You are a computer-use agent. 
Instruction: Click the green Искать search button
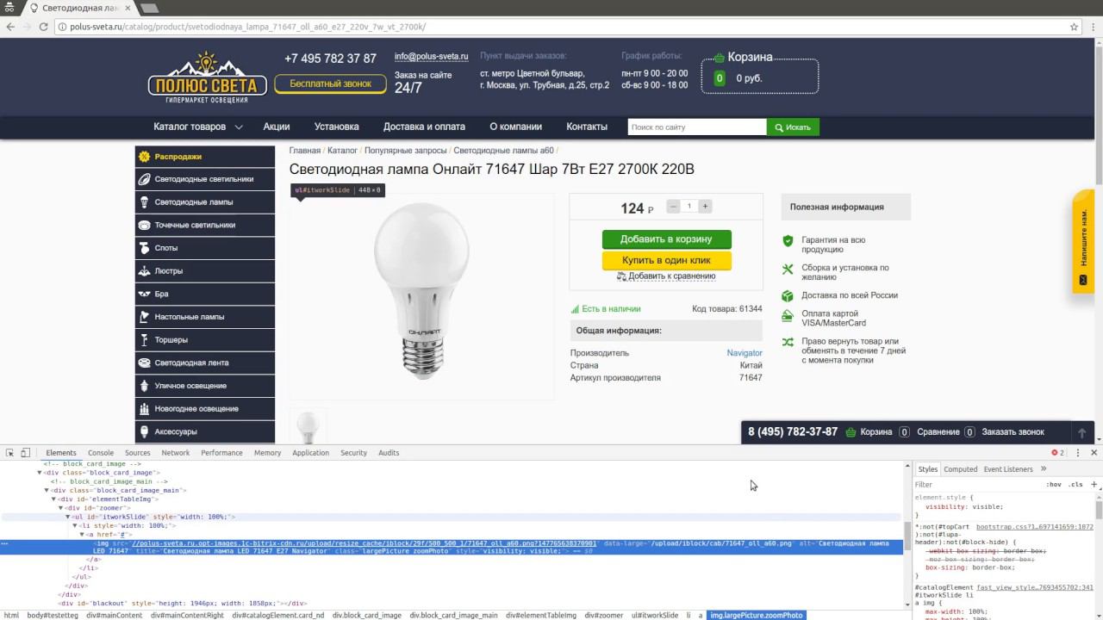(793, 127)
